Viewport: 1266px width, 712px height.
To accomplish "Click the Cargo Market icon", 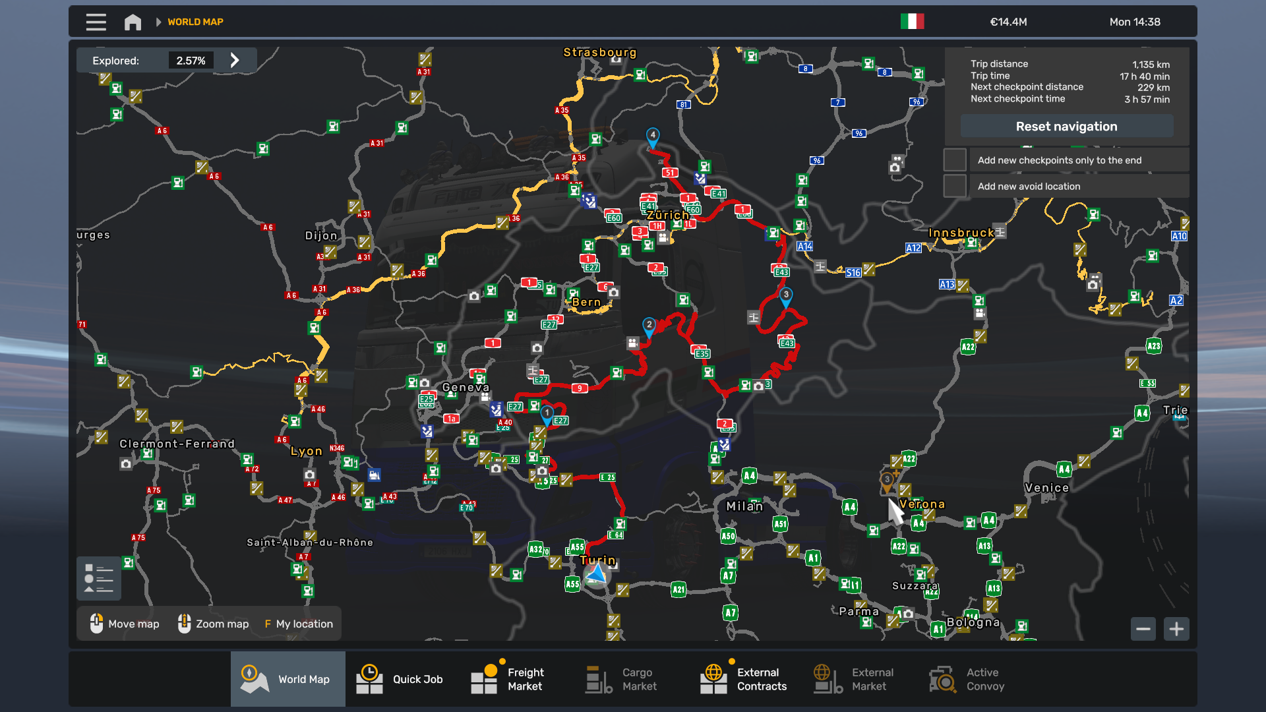I will tap(599, 679).
